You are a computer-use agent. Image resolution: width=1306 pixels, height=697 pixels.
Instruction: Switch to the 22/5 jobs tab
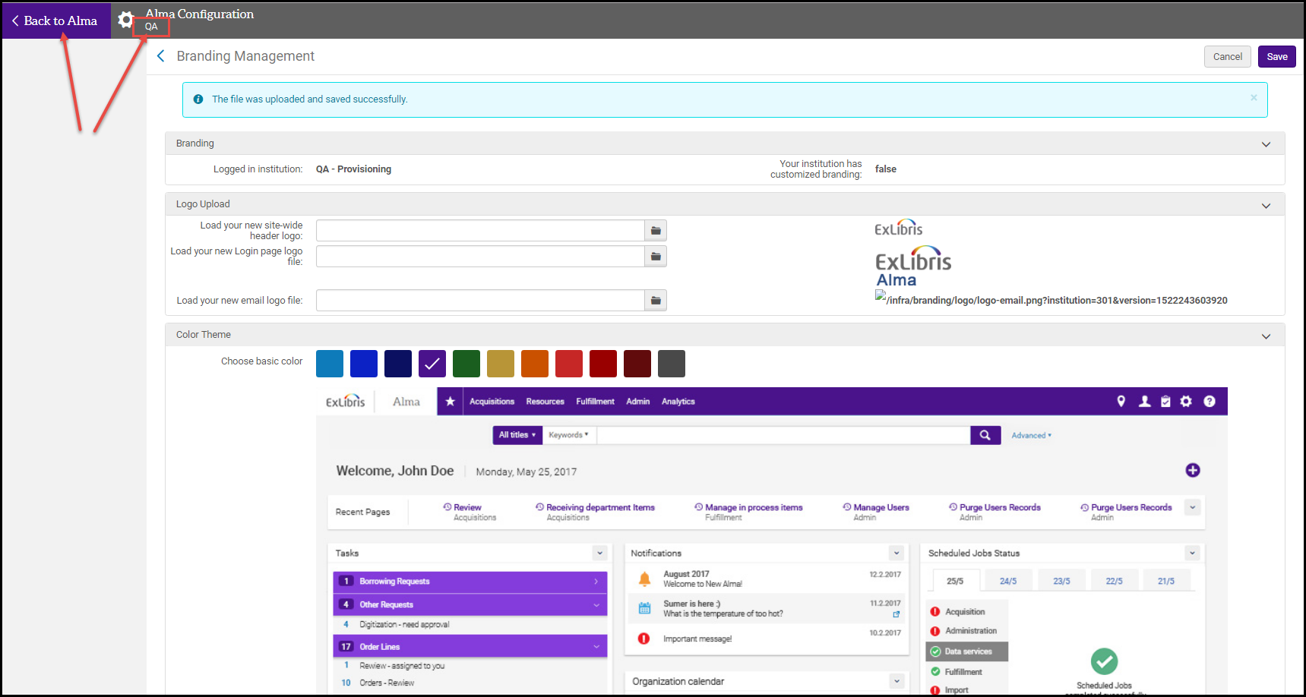click(x=1114, y=581)
